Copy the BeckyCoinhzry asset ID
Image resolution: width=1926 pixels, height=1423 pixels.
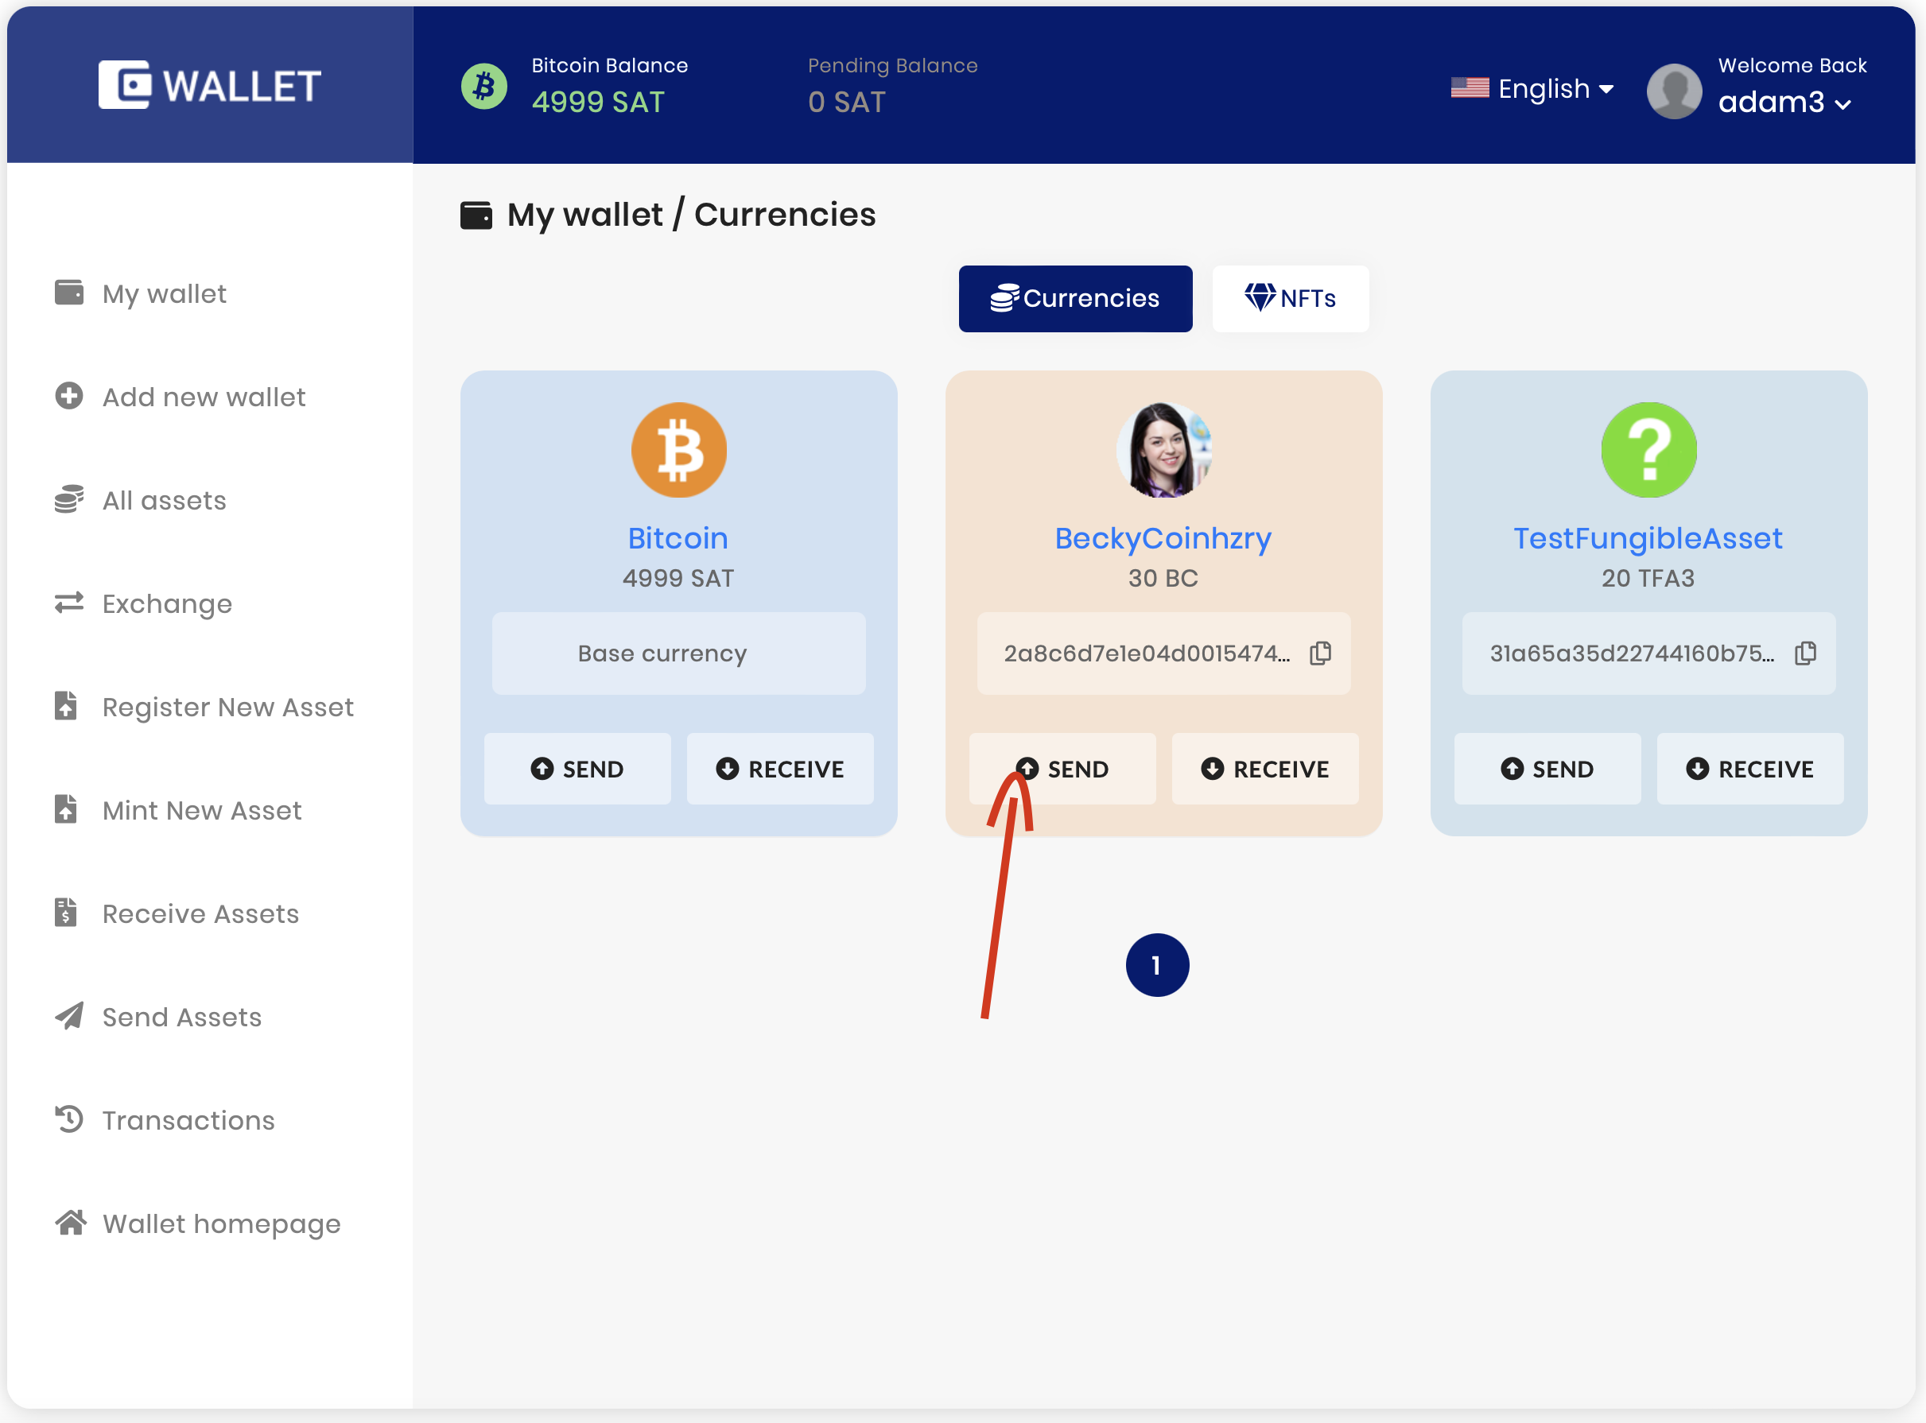coord(1320,653)
